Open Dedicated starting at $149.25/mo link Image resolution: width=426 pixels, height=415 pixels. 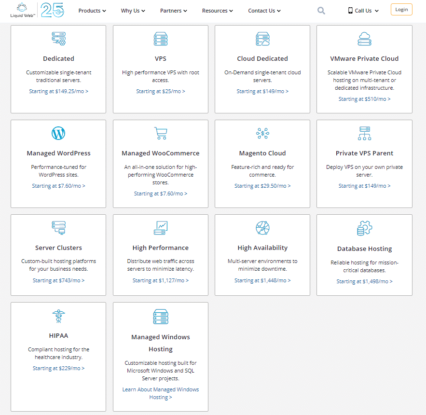click(x=58, y=91)
